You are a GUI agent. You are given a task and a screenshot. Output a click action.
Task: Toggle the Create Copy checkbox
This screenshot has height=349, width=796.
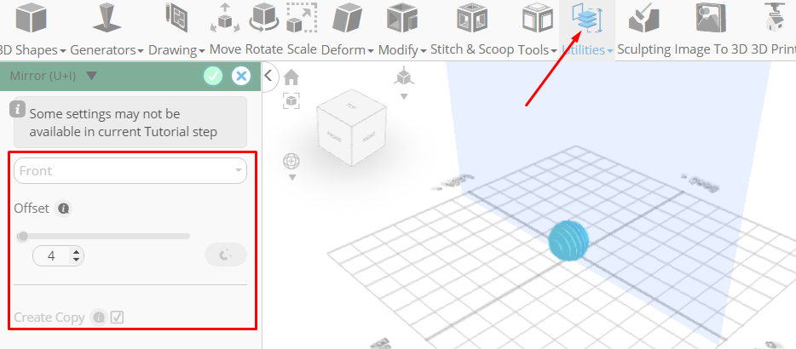[118, 318]
